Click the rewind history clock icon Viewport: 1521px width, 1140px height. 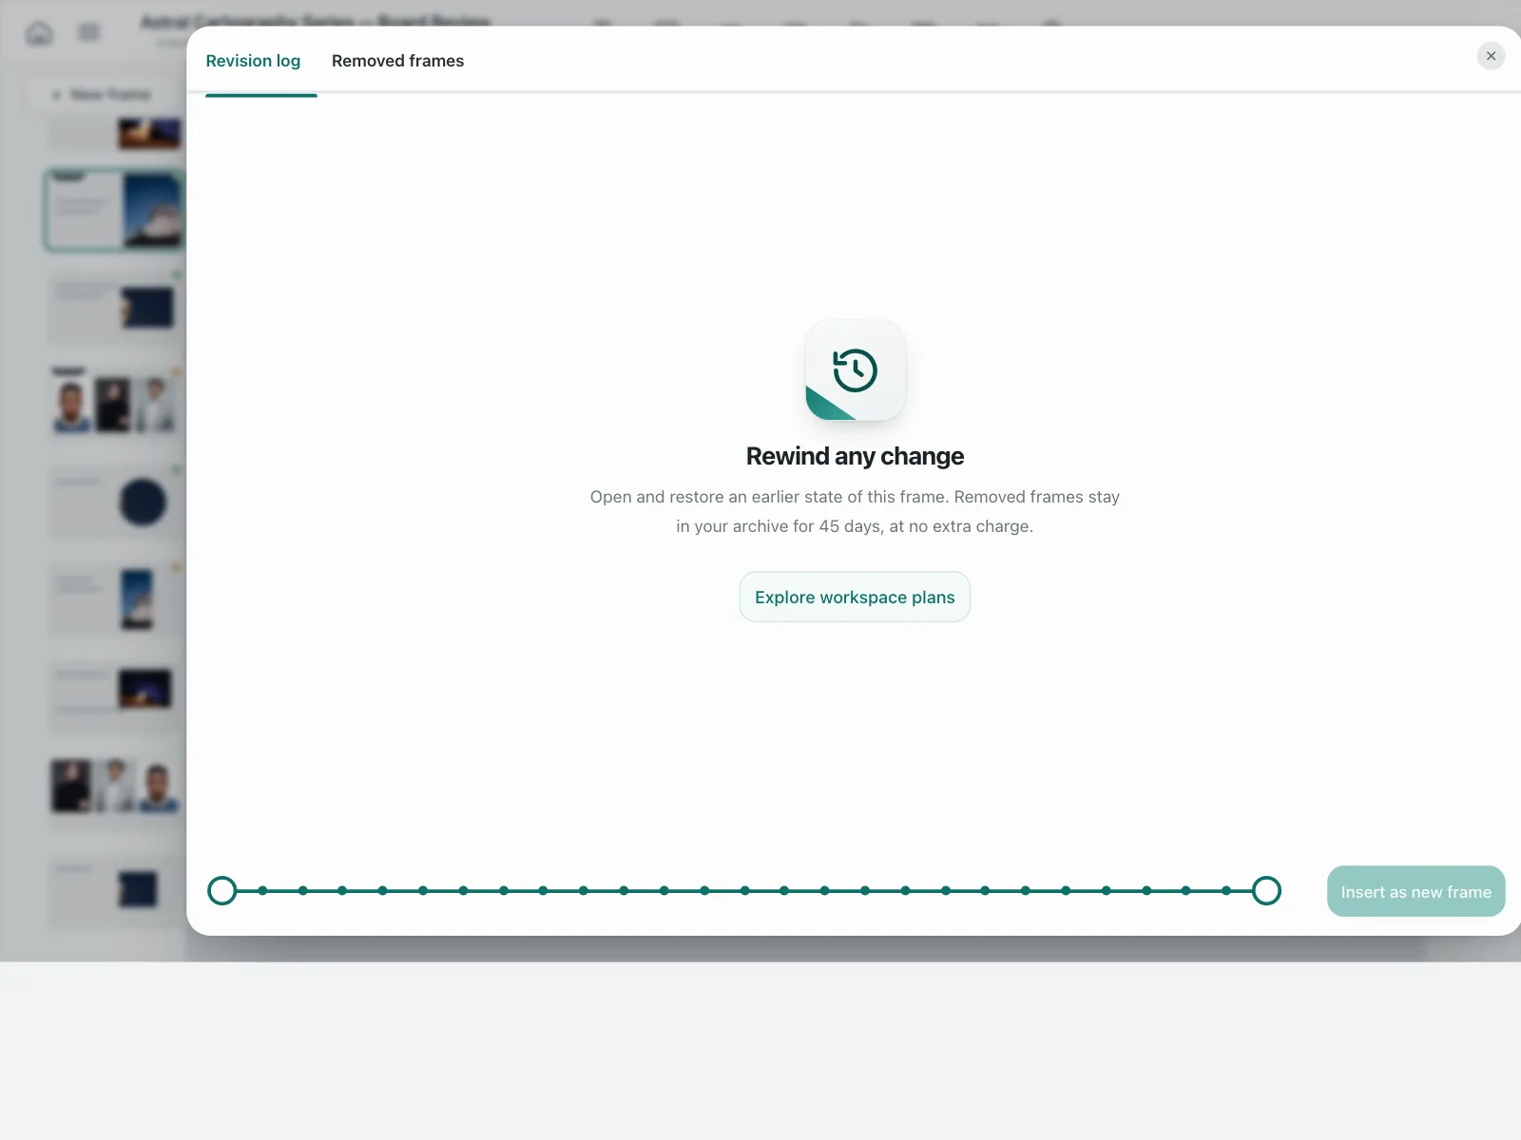pos(855,370)
